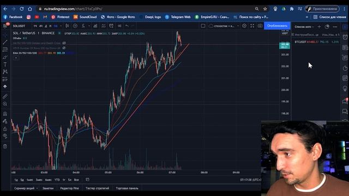Open the Заметки tab

pyautogui.click(x=48, y=188)
